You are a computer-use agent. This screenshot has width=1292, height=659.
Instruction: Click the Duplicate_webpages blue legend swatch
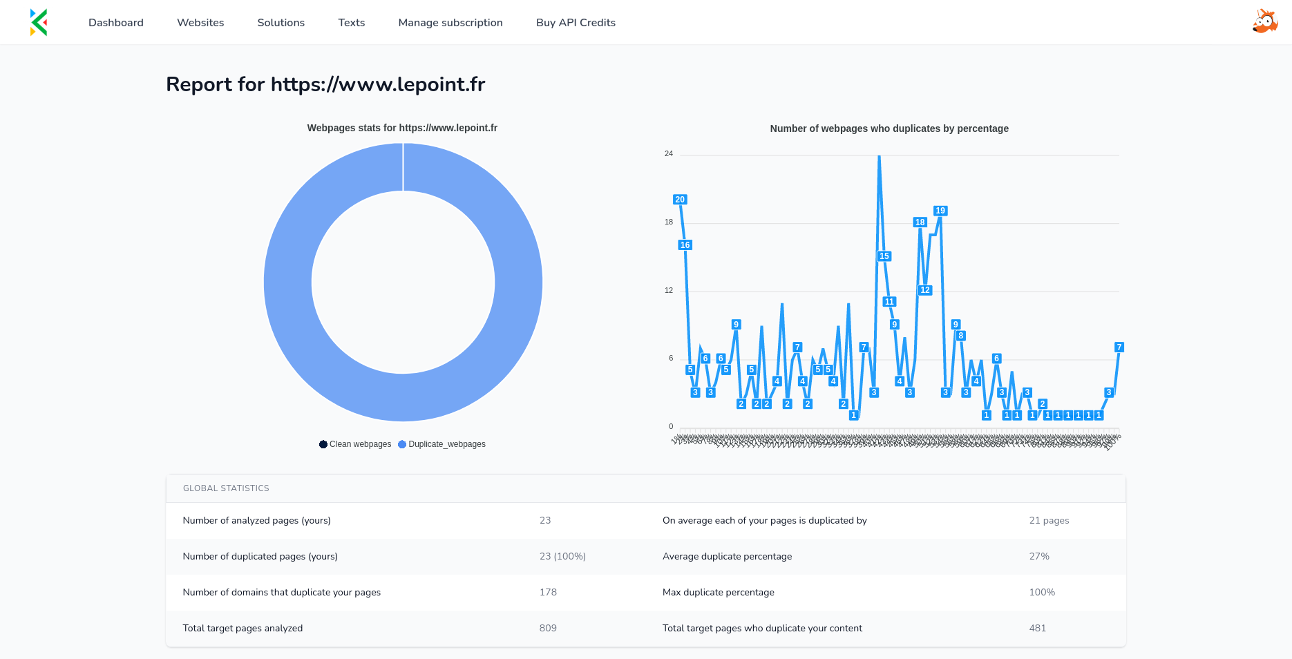click(402, 444)
